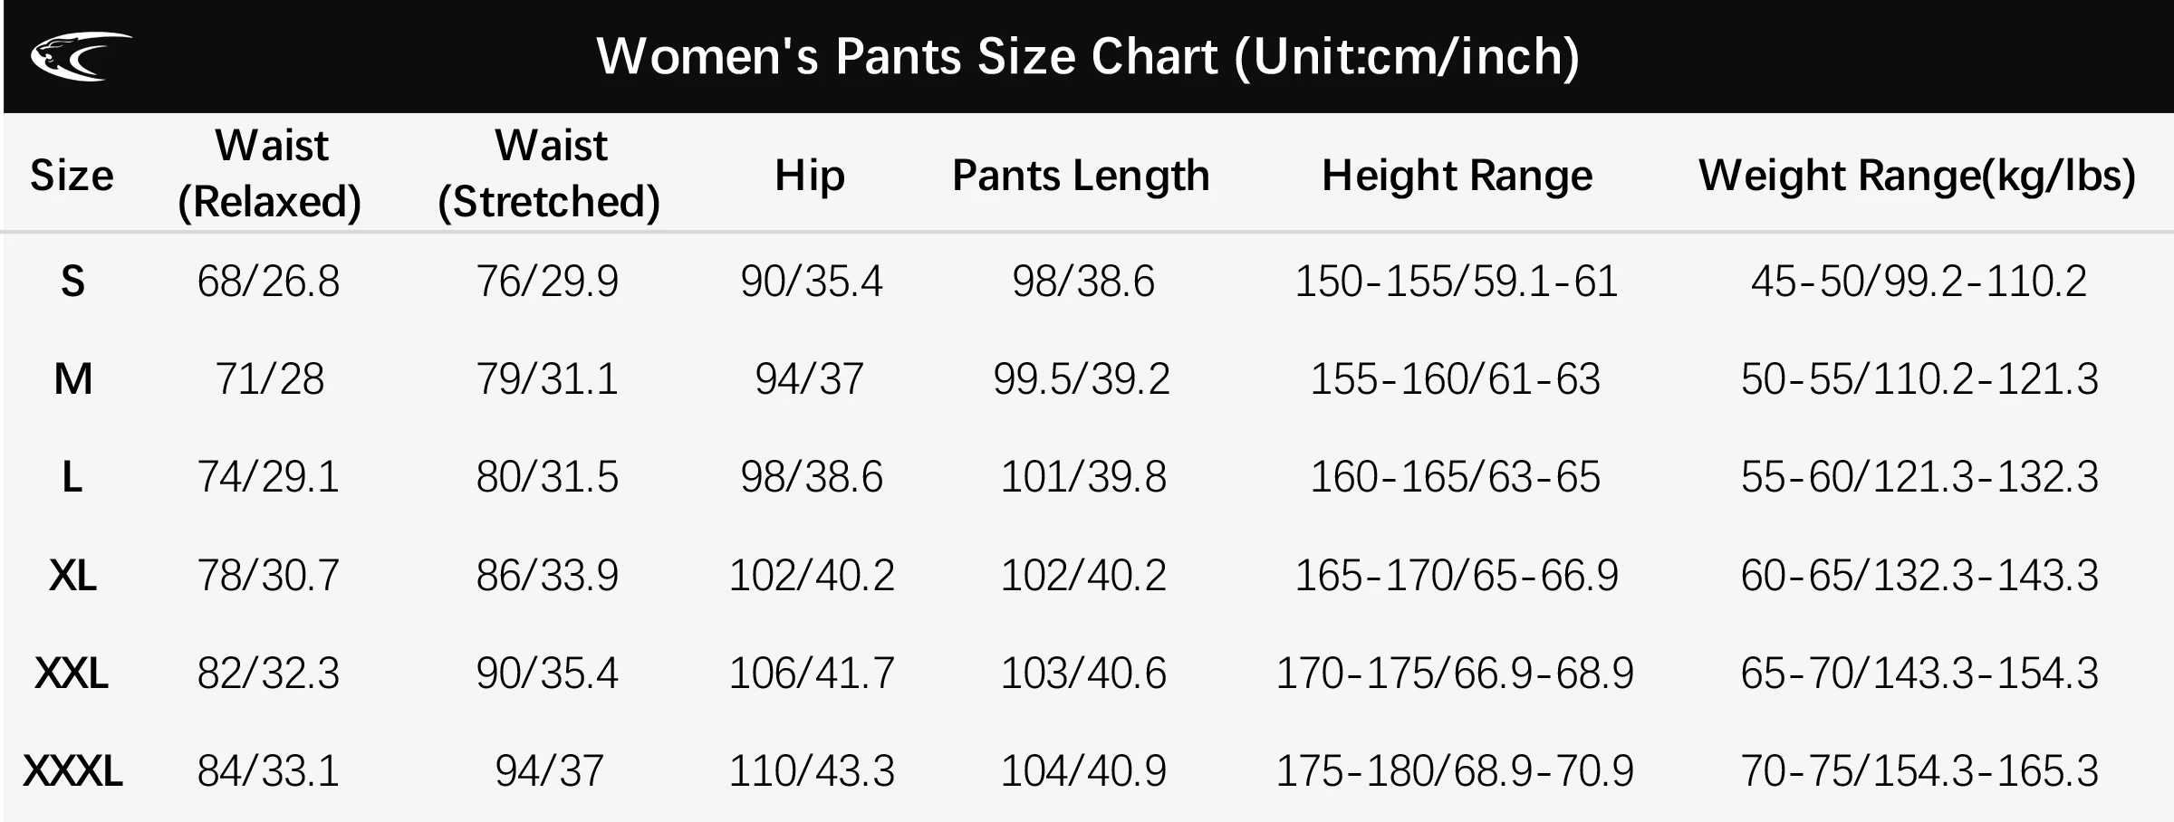Screen dimensions: 2174x822
Task: Click the Waist (Stretched) column header
Action: tap(549, 174)
